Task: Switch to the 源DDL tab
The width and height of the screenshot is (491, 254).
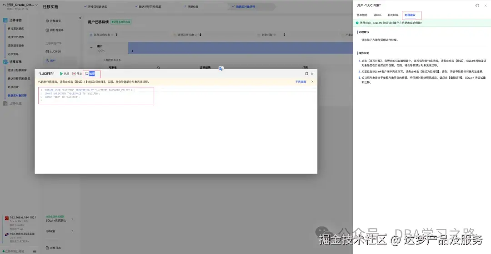Action: (x=377, y=15)
